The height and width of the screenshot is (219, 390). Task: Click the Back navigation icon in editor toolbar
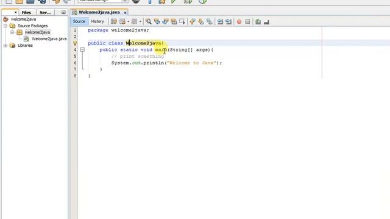click(x=122, y=22)
